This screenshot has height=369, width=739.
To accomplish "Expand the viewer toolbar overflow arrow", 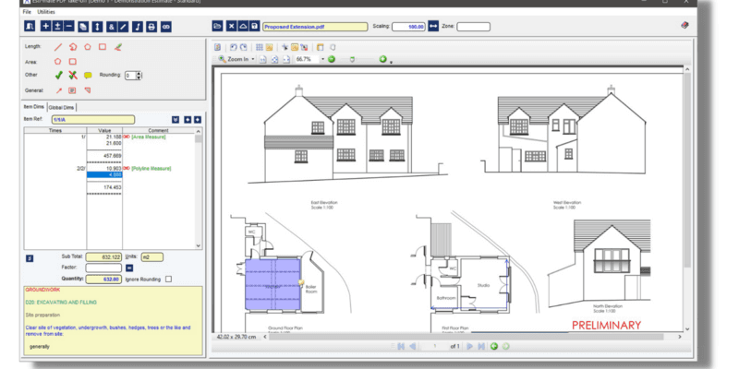I will pyautogui.click(x=391, y=61).
